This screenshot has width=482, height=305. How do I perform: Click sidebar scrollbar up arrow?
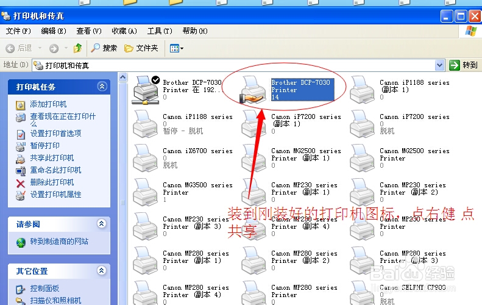(x=123, y=77)
